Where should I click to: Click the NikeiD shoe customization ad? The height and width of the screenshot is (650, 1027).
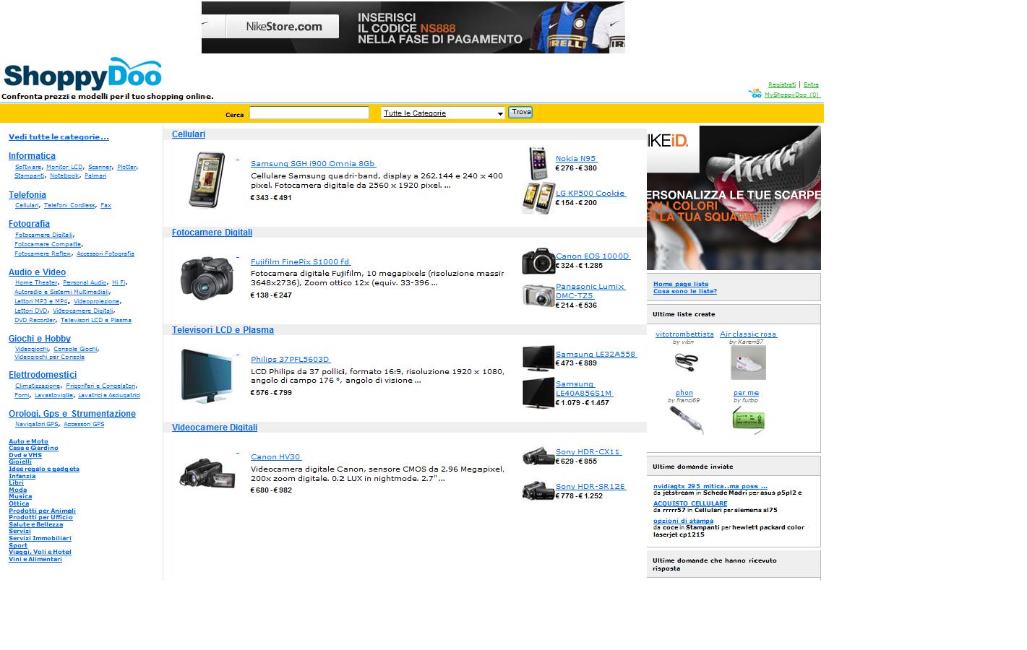(734, 198)
